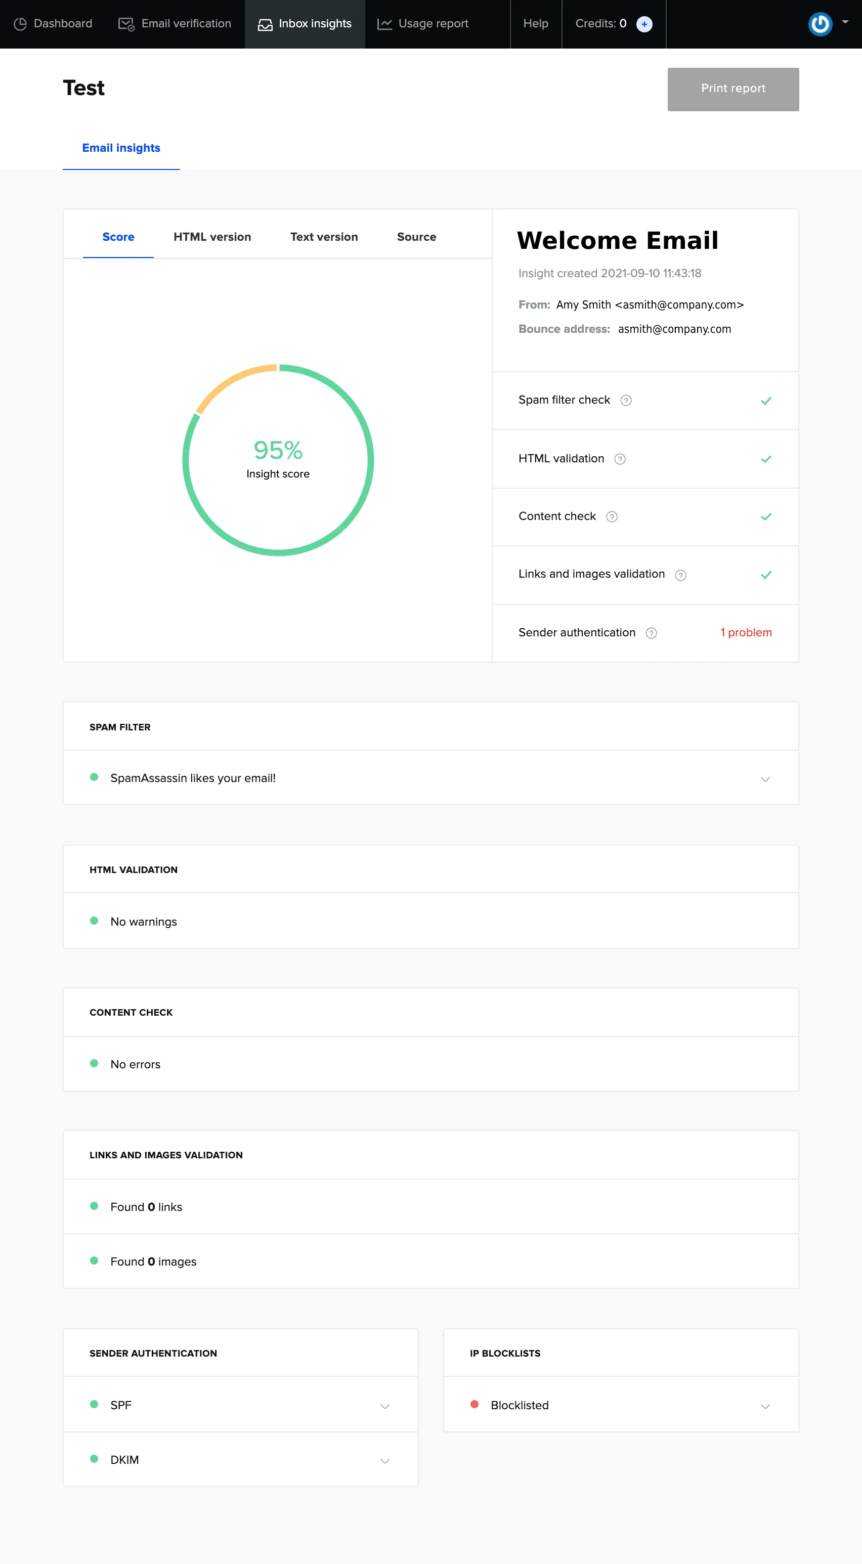Click the plus icon beside Credits
This screenshot has width=862, height=1564.
(x=644, y=24)
